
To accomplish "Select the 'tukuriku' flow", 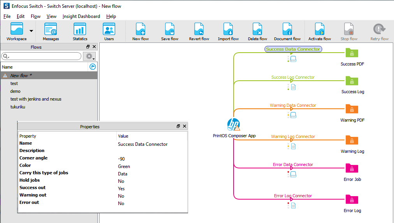I will coord(18,107).
